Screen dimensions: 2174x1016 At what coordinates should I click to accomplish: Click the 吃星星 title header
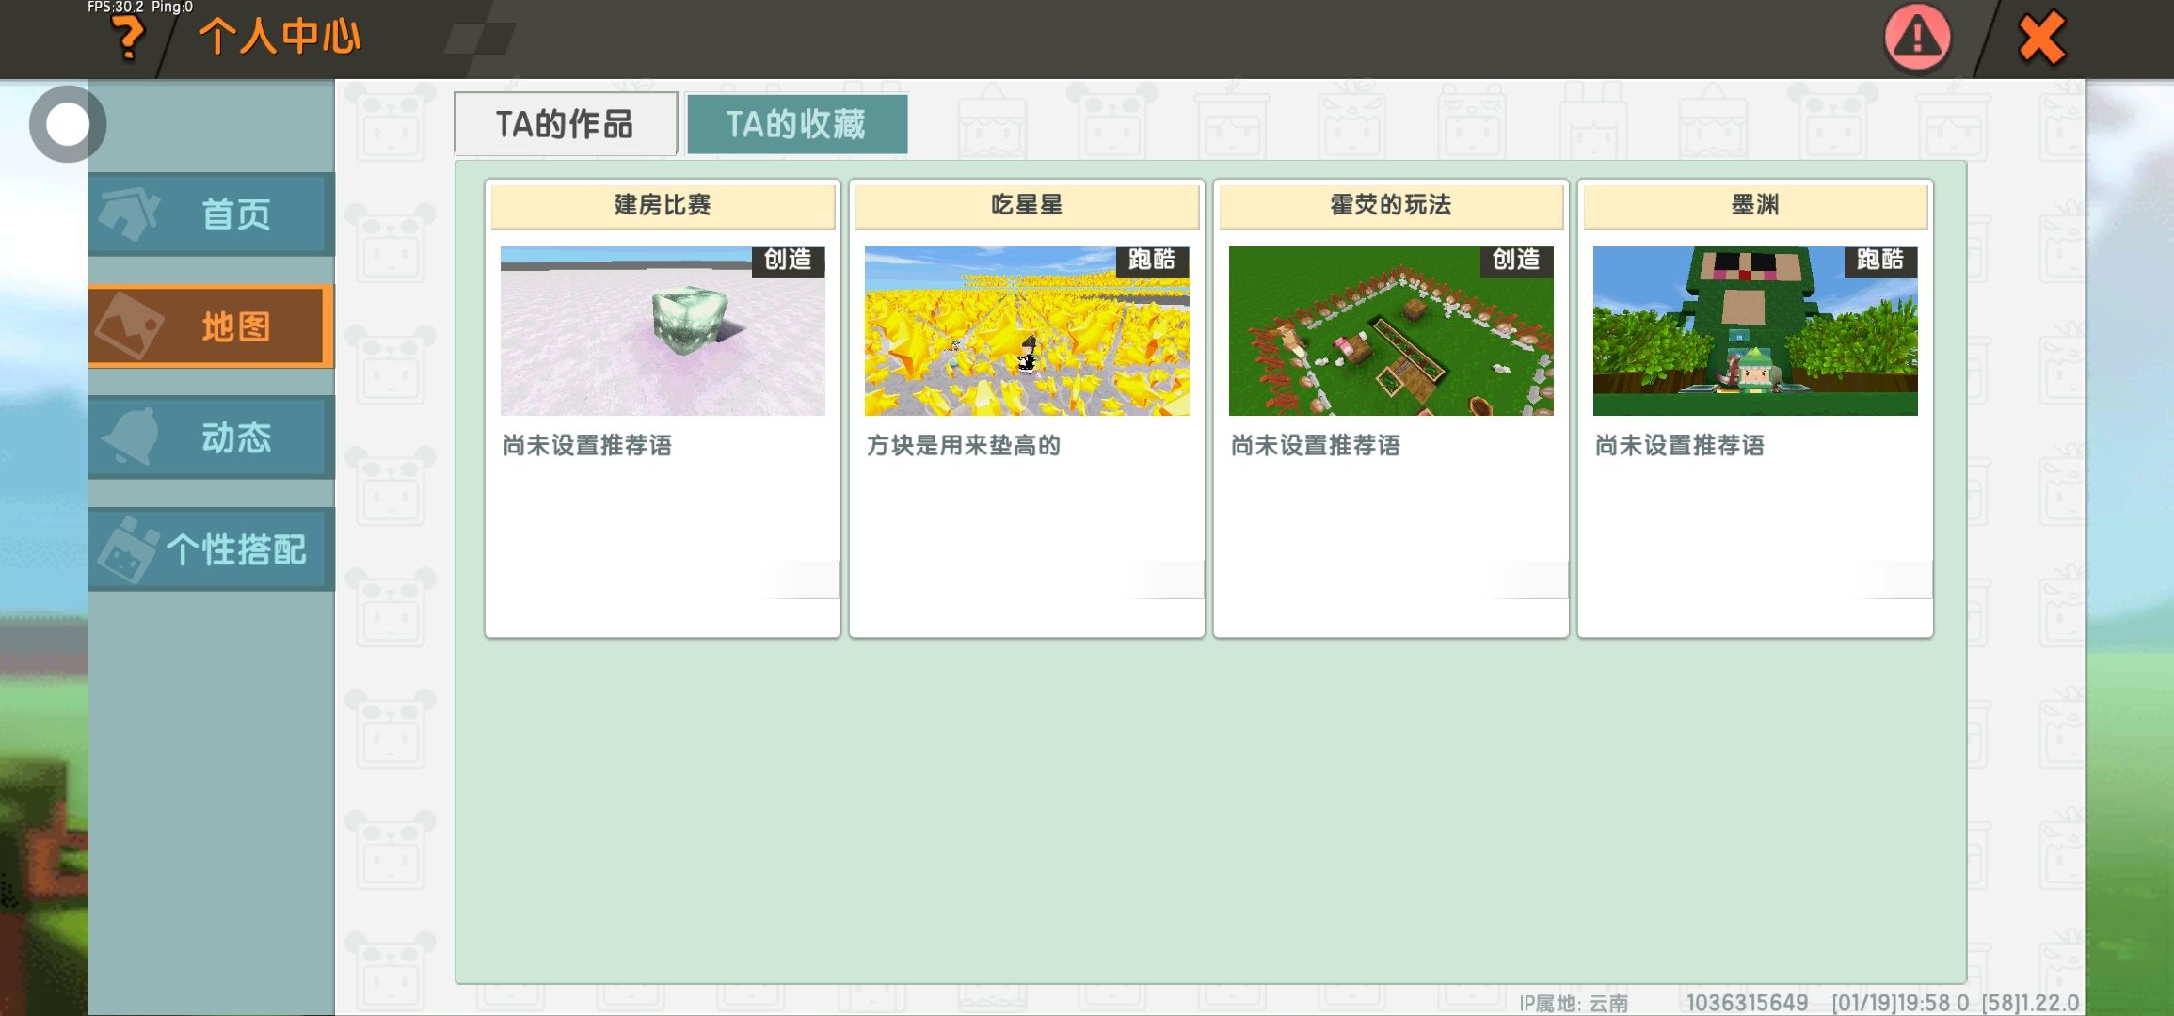pos(1027,205)
